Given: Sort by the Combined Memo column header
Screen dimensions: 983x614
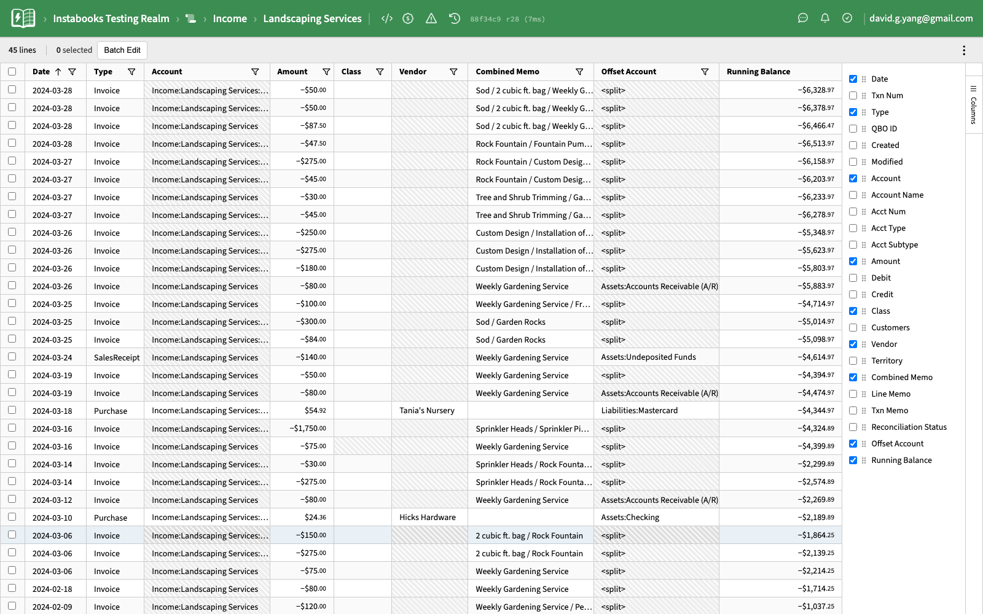Looking at the screenshot, I should point(507,72).
